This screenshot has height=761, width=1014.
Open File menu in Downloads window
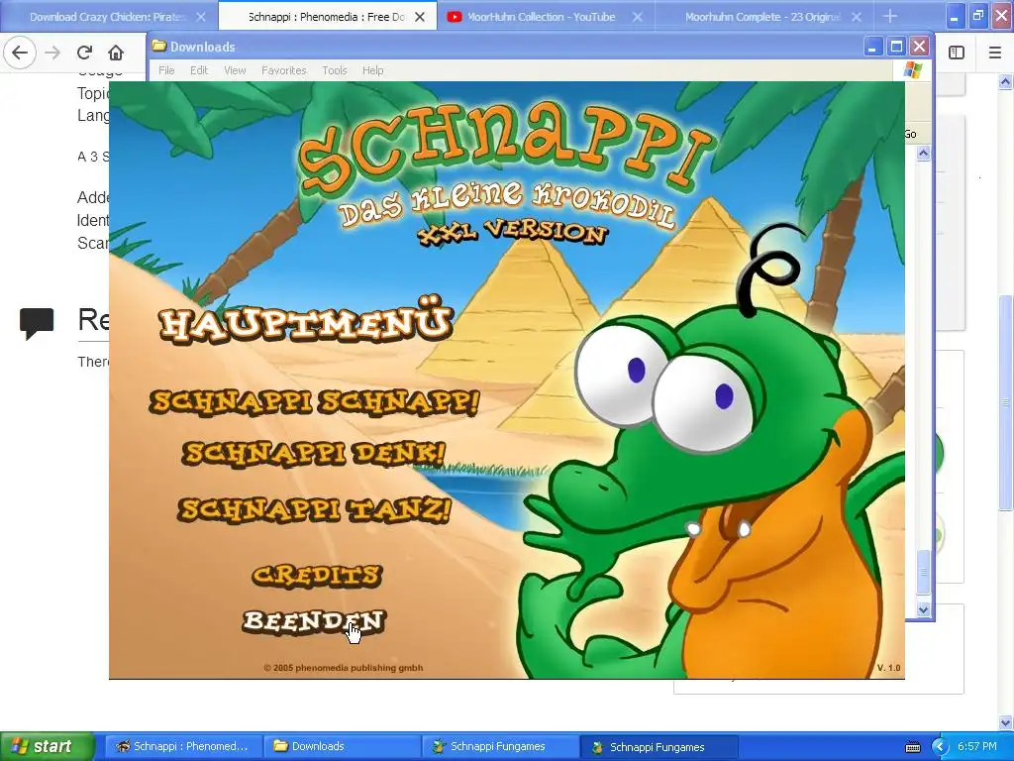point(166,70)
